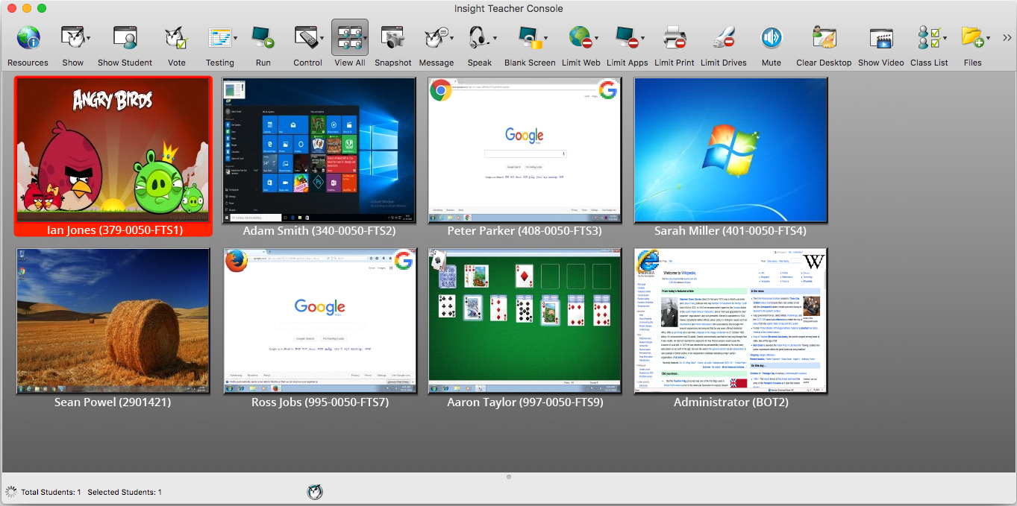This screenshot has height=506, width=1017.
Task: Click the label "Sean Powel (2901421)"
Action: (113, 402)
